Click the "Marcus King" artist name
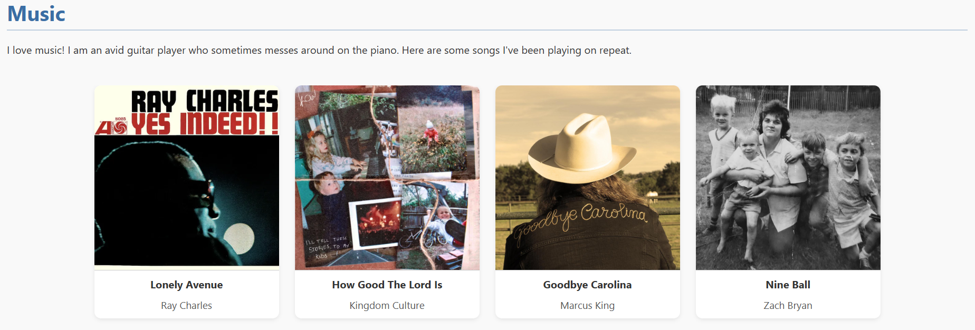 coord(588,306)
